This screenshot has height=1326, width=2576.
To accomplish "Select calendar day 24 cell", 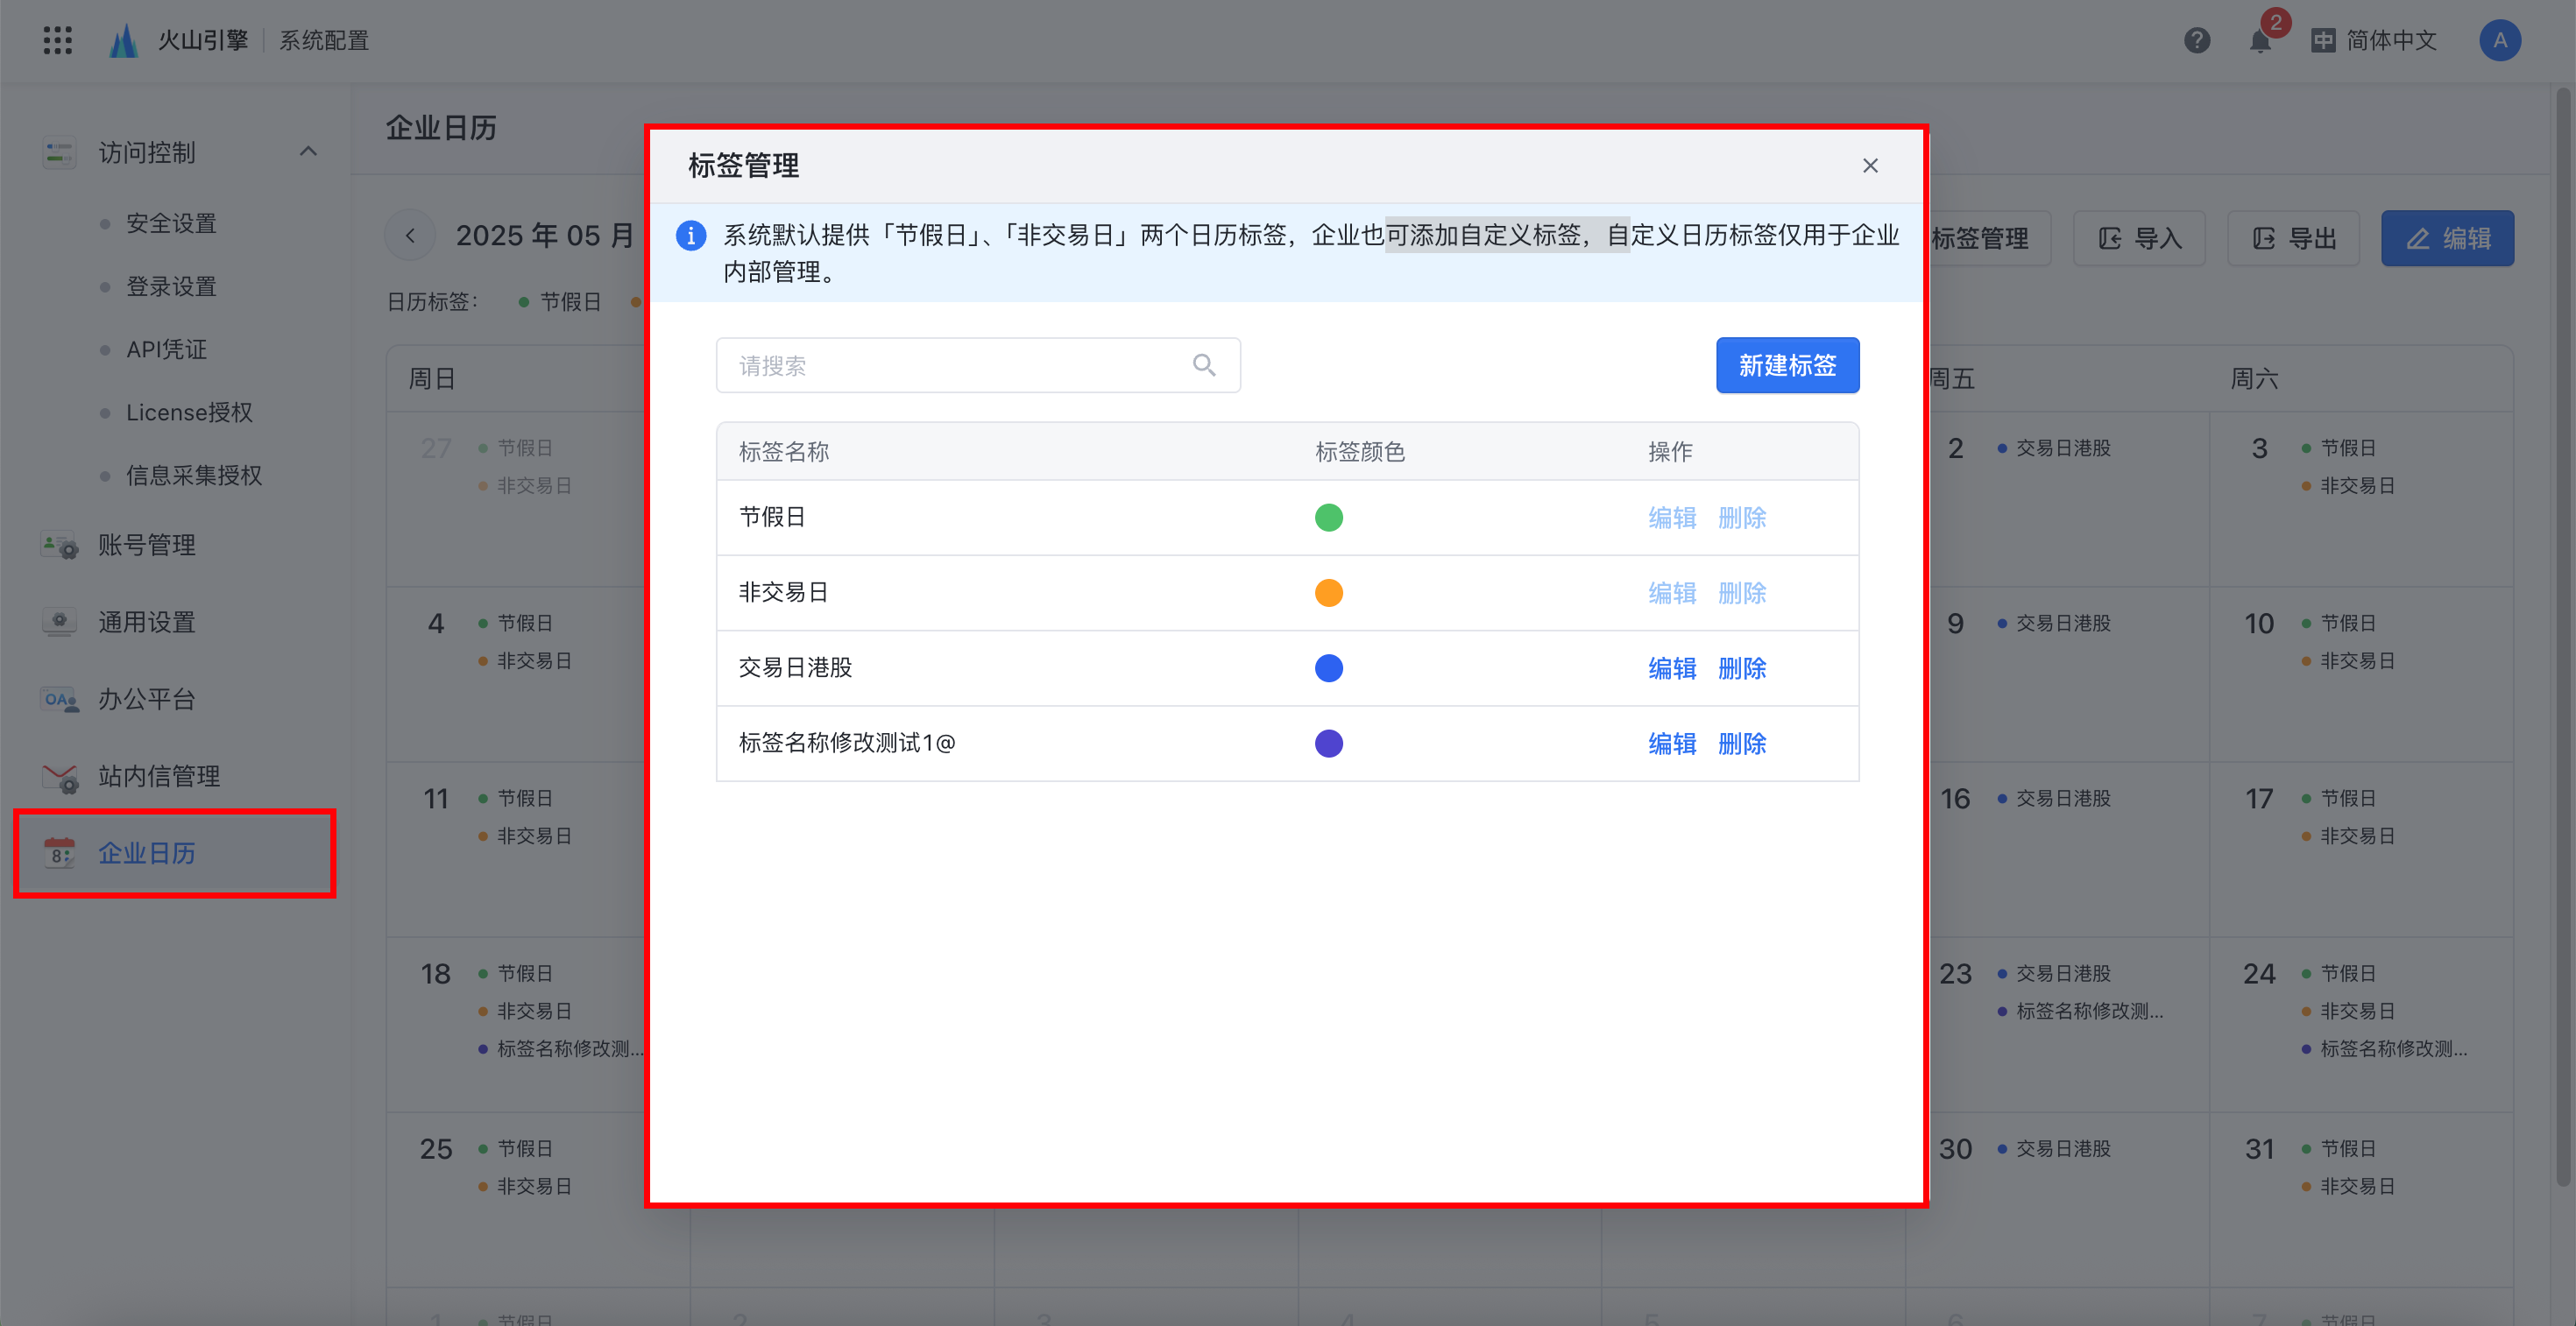I will pyautogui.click(x=2361, y=1024).
